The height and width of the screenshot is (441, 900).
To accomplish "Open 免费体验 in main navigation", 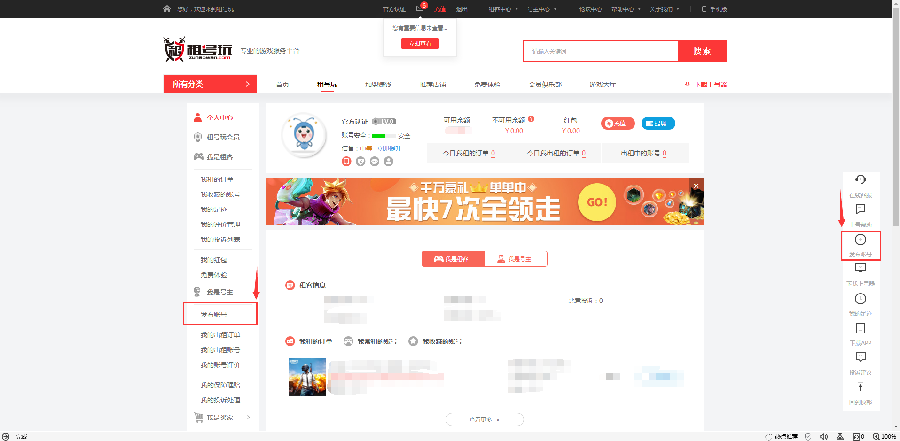I will pyautogui.click(x=487, y=85).
